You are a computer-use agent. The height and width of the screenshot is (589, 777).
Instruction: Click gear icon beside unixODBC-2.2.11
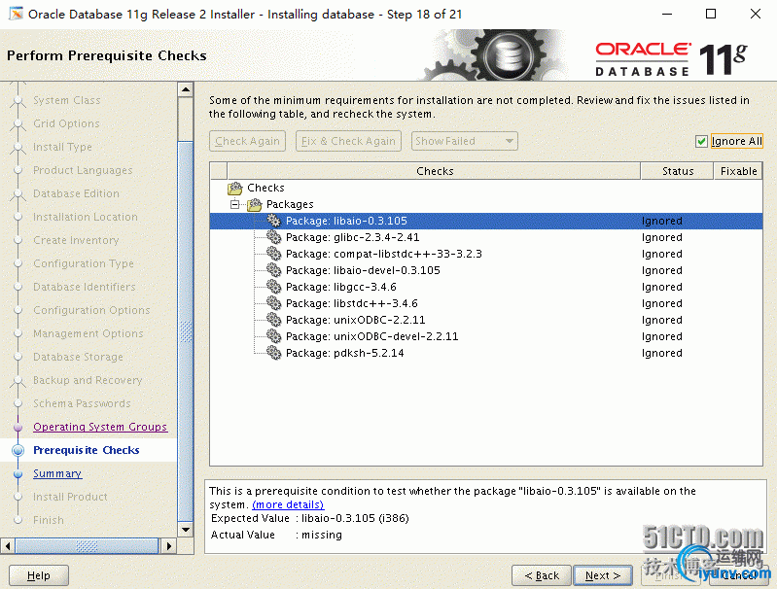click(x=273, y=320)
